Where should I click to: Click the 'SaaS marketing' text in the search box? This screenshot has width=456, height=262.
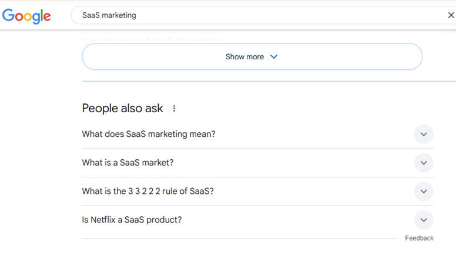[109, 15]
